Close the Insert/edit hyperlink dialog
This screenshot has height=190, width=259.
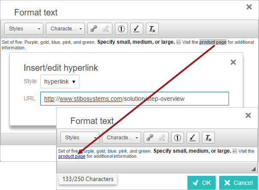[x=233, y=62]
